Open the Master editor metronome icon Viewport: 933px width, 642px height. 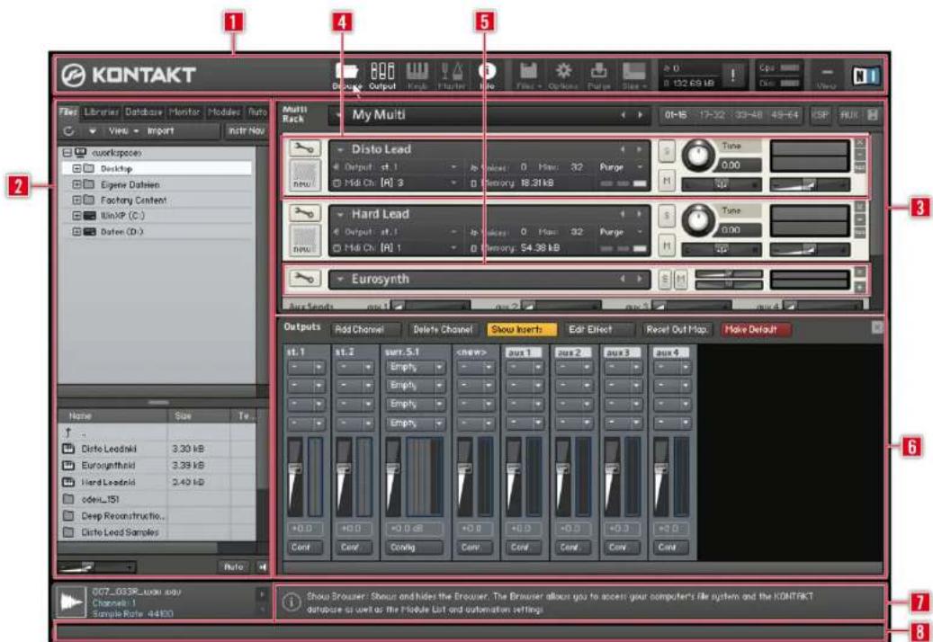452,76
